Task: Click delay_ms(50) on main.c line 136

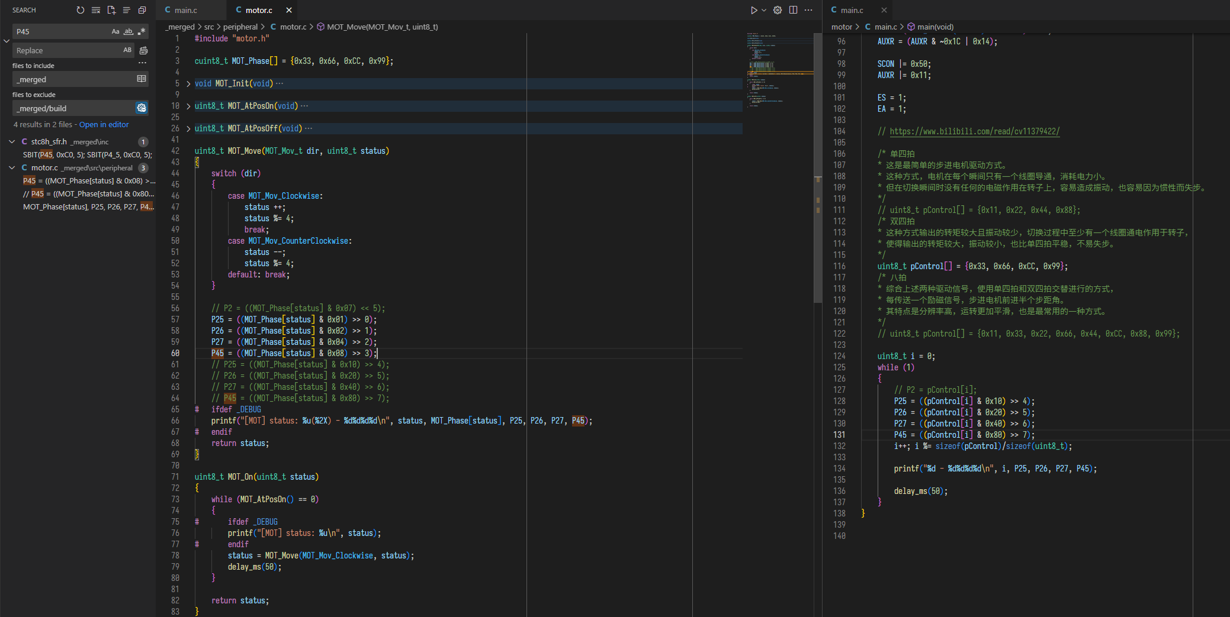Action: (x=921, y=491)
